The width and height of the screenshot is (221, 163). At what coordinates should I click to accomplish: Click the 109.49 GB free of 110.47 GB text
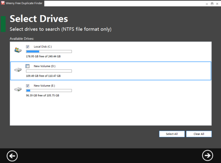point(43,76)
